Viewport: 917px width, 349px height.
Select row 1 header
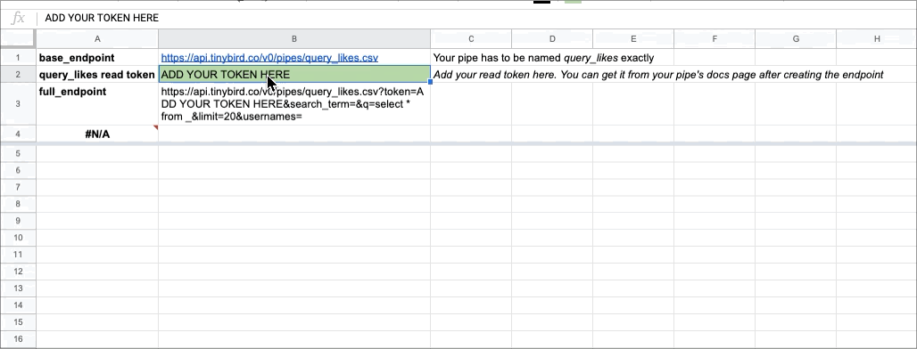(x=18, y=58)
